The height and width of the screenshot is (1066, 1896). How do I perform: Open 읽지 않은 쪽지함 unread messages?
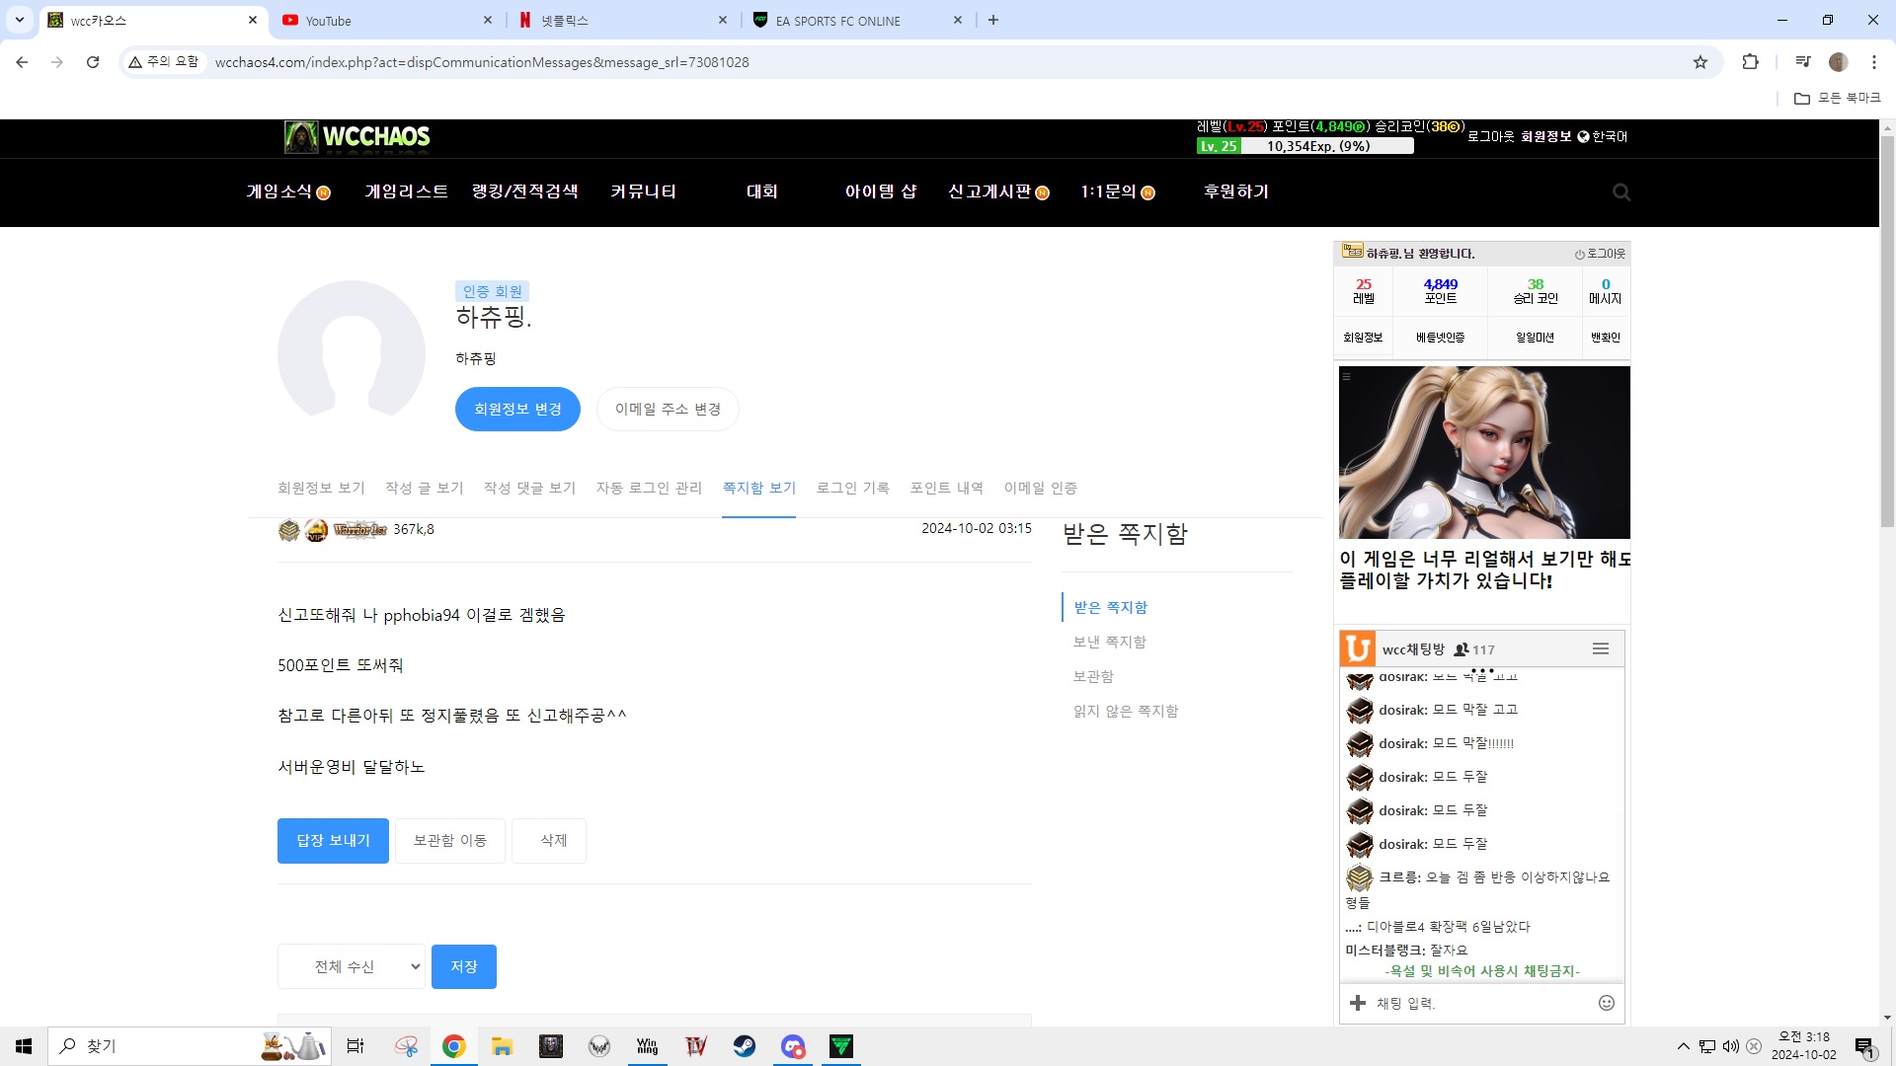(x=1126, y=711)
